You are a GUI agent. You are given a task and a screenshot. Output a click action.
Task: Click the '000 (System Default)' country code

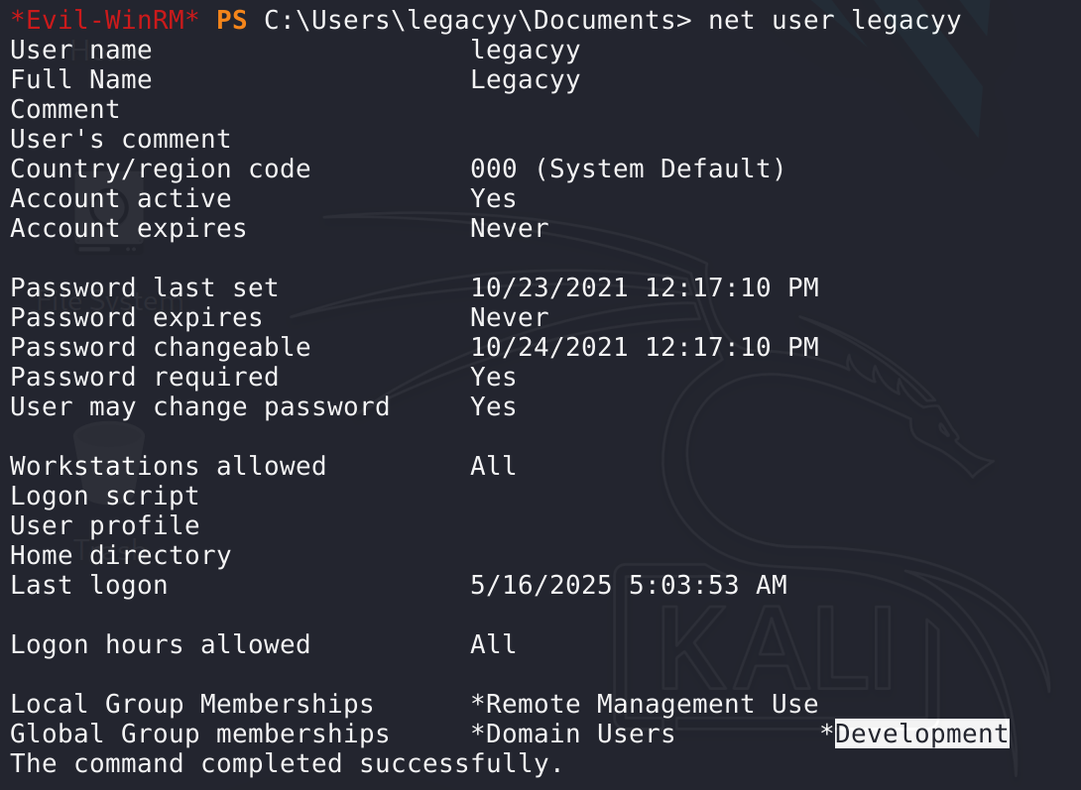(x=628, y=169)
